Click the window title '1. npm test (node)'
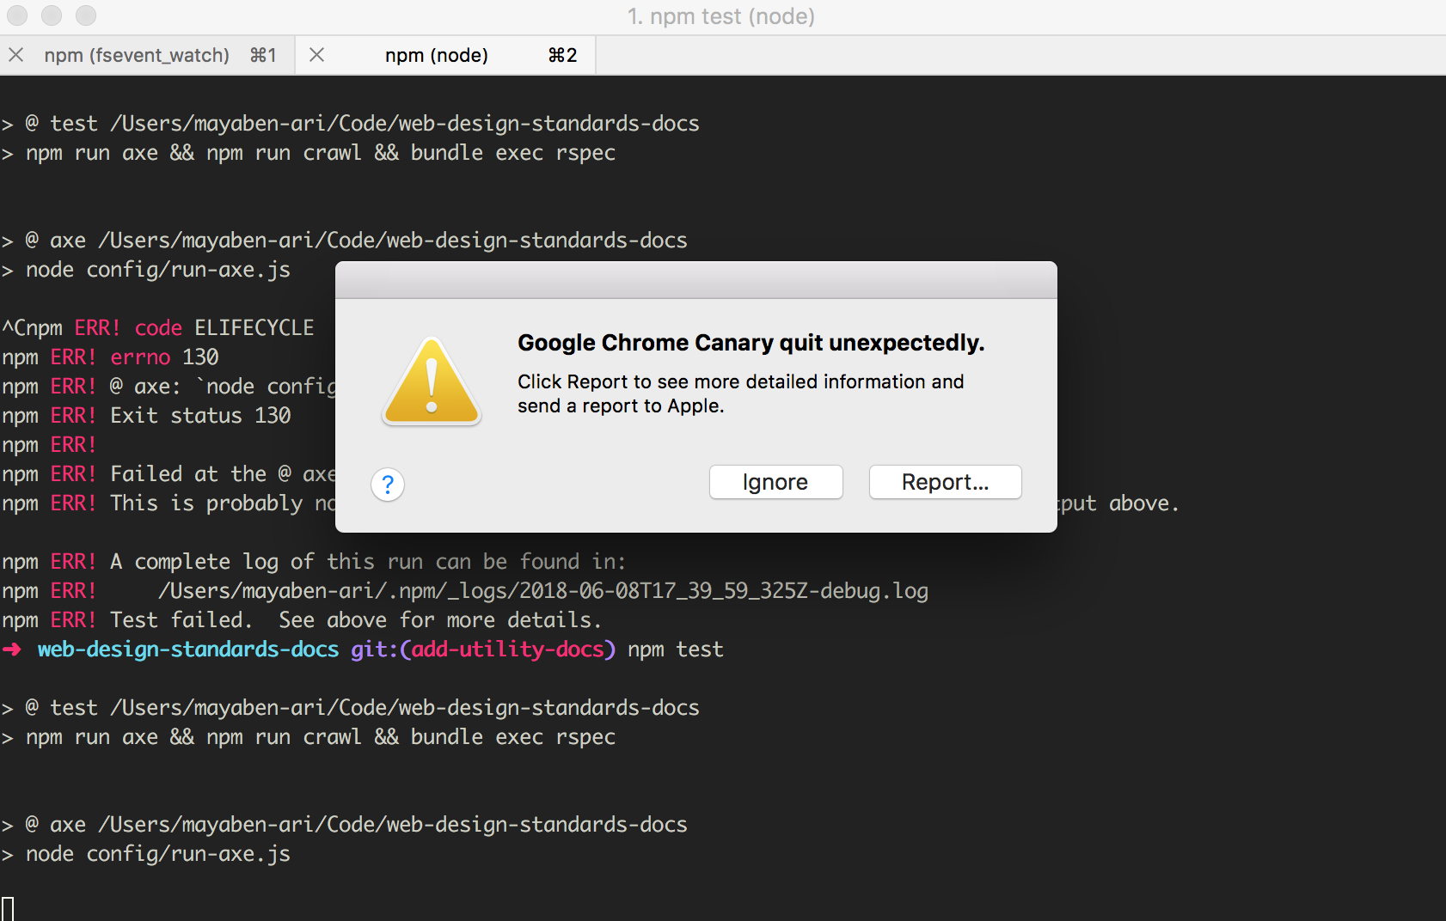1446x921 pixels. [x=721, y=16]
